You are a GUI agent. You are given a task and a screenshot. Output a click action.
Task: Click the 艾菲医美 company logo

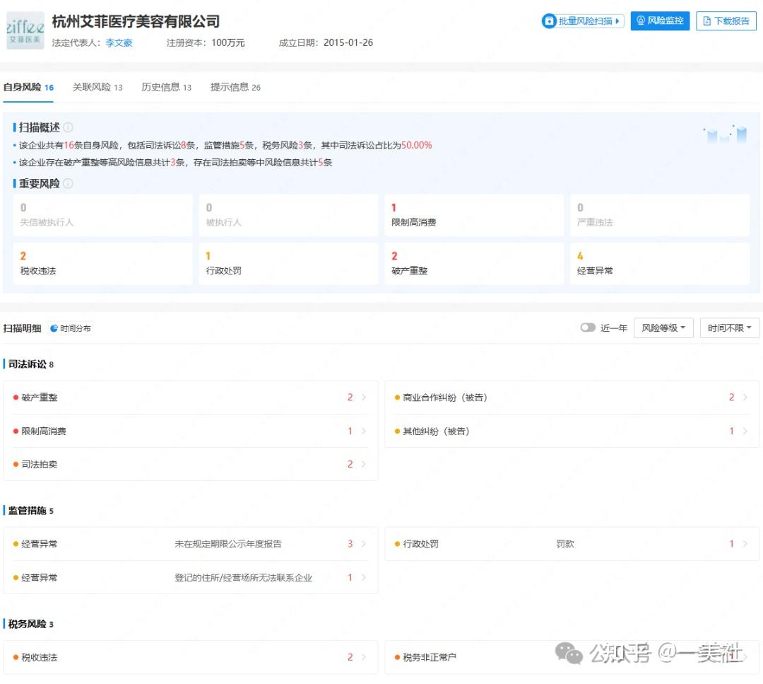tap(25, 30)
